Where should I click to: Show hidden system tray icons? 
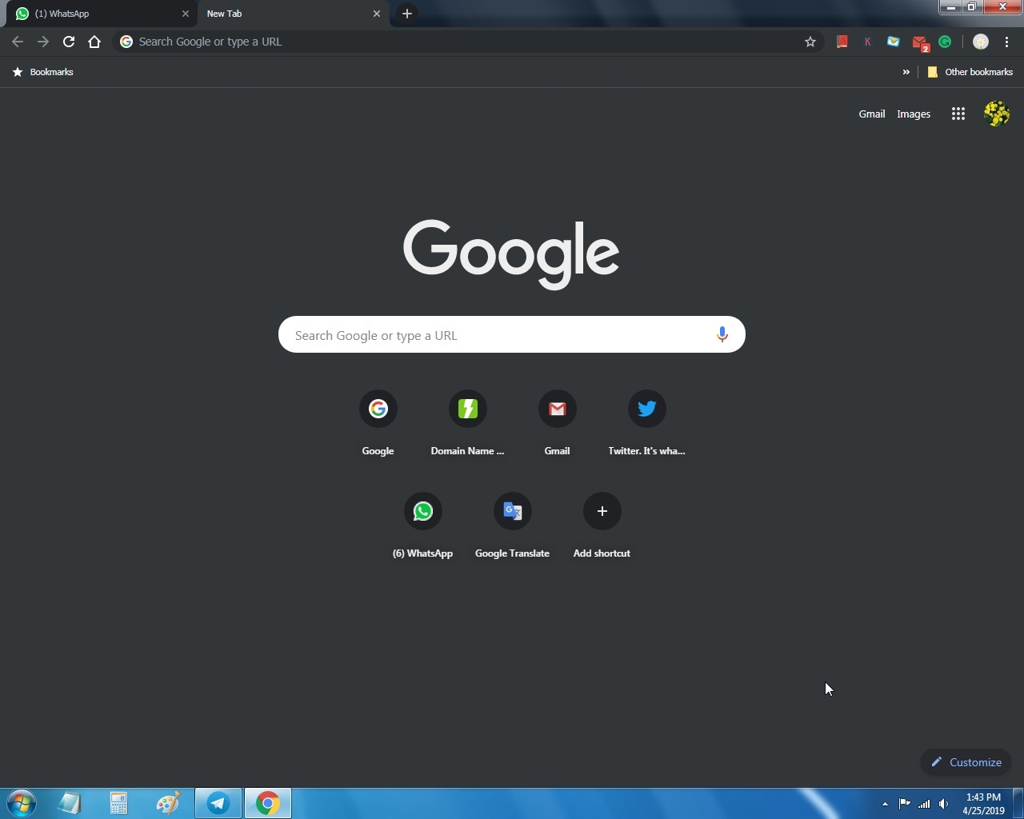coord(885,804)
